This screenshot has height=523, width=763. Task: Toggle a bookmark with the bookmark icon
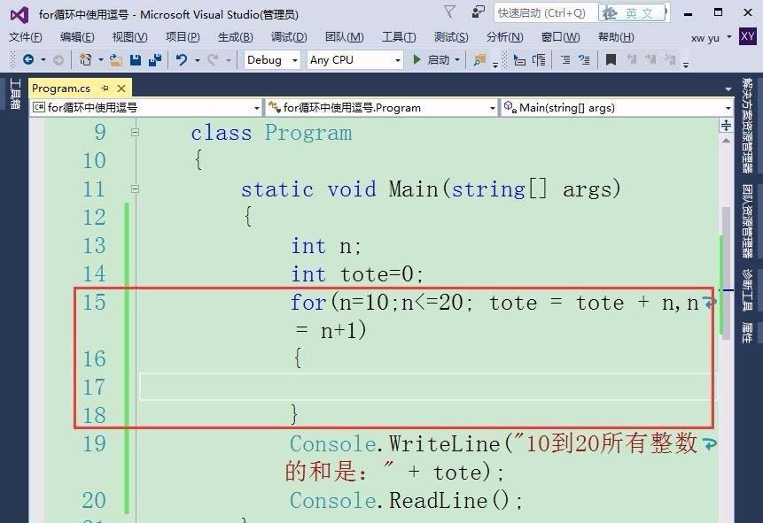coord(610,59)
